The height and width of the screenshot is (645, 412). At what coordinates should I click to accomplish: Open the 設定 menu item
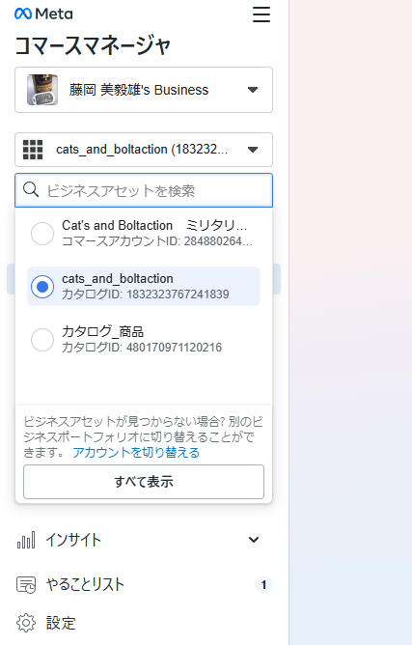coord(144,623)
